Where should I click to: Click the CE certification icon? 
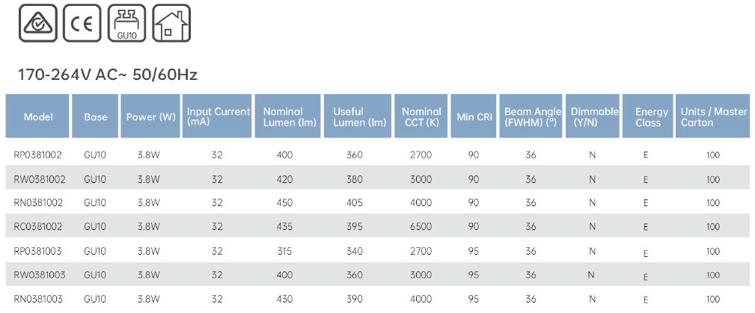tap(82, 23)
